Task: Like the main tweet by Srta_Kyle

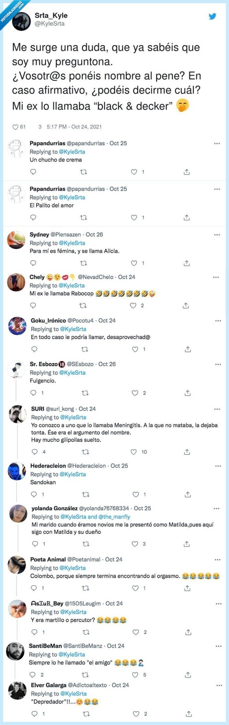Action: pyautogui.click(x=15, y=127)
